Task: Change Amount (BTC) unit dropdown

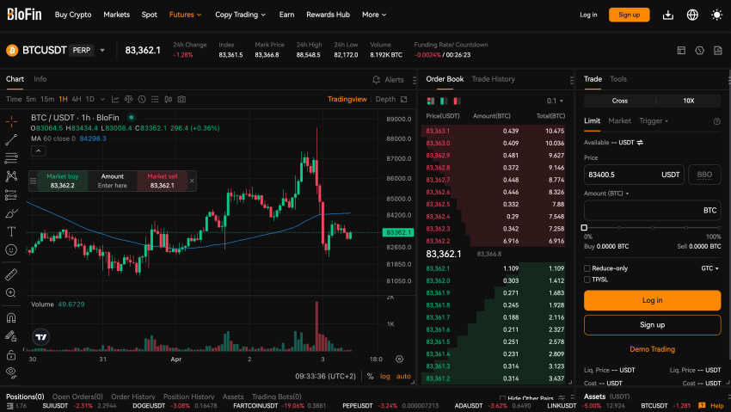Action: [x=606, y=194]
